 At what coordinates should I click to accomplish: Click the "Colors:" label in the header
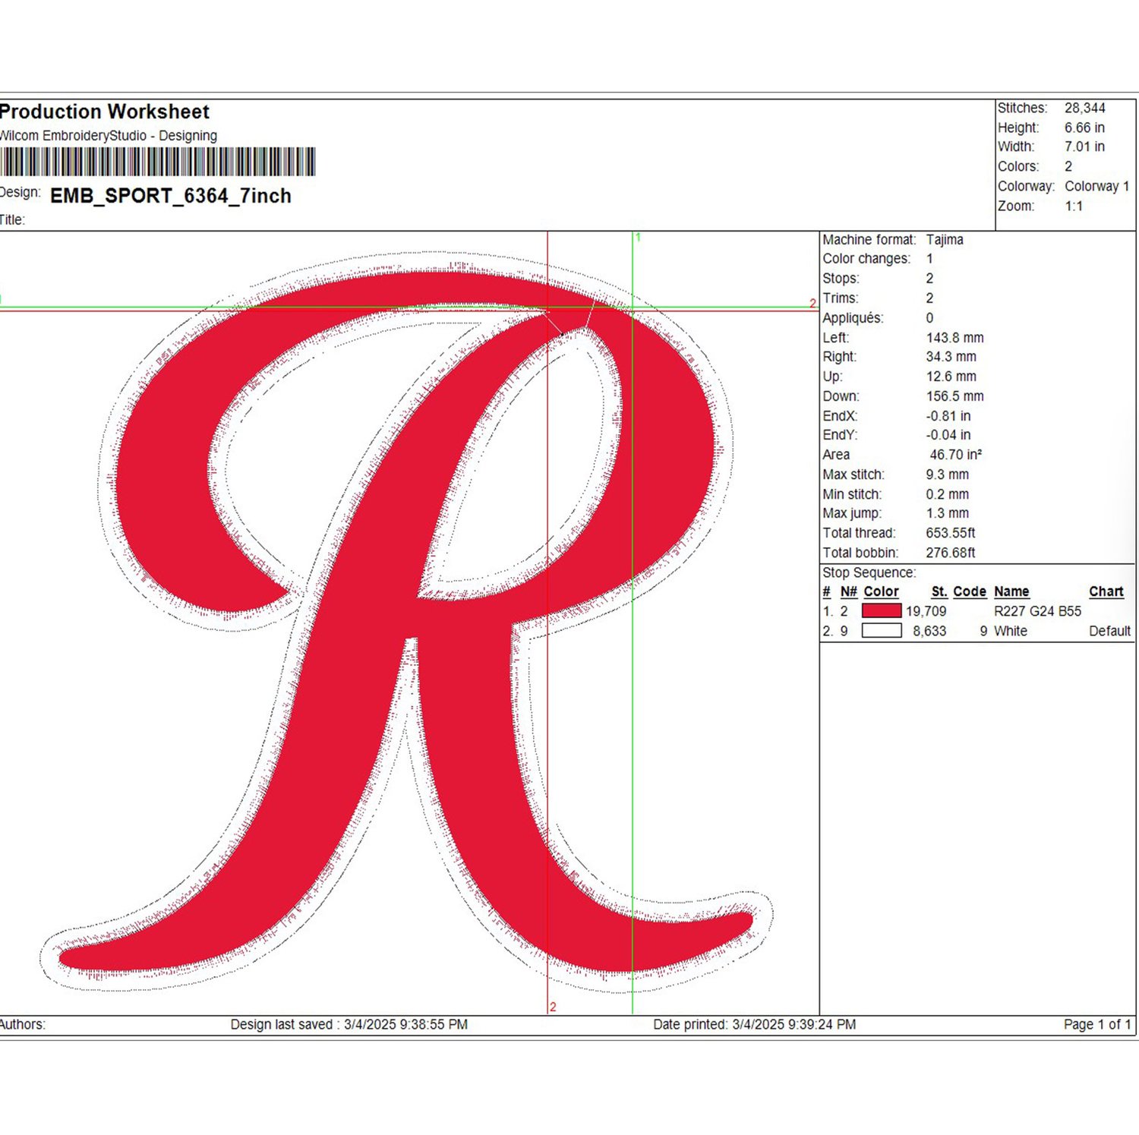click(1018, 166)
